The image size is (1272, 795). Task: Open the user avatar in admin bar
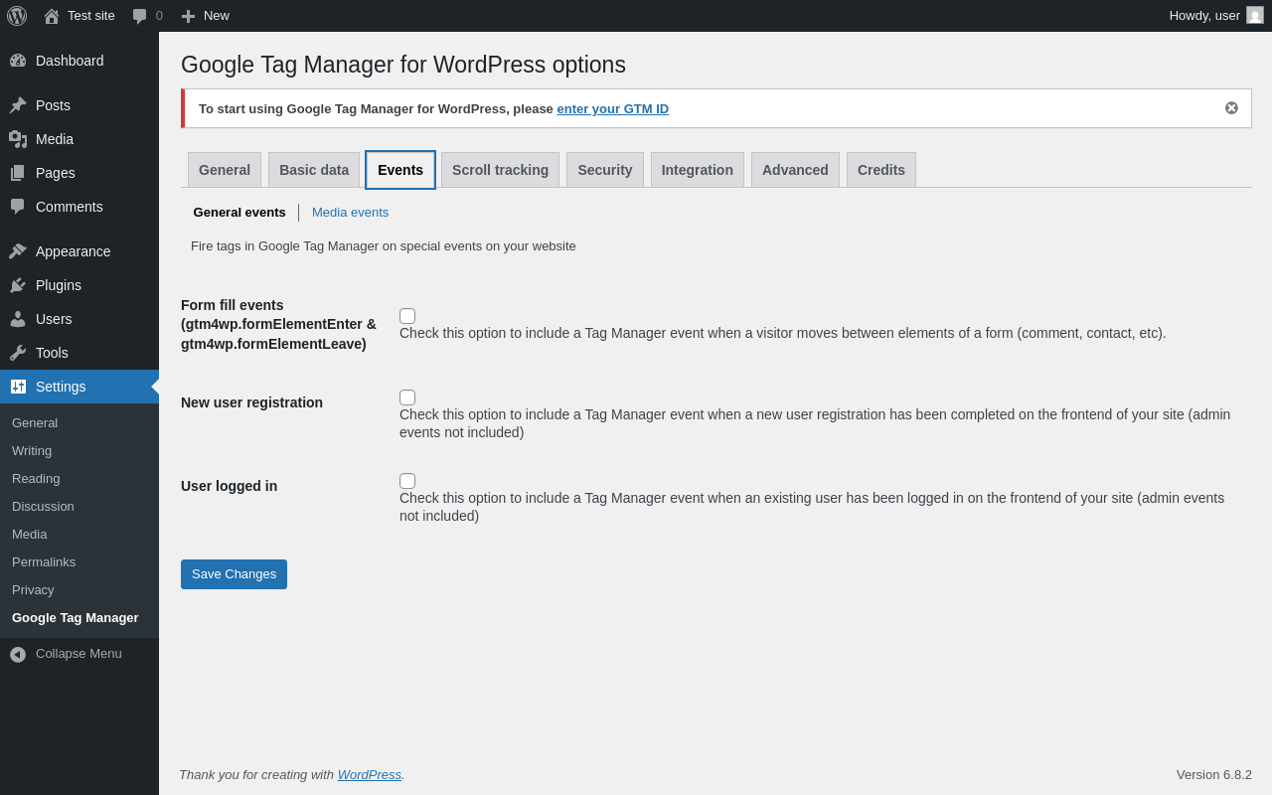point(1255,15)
